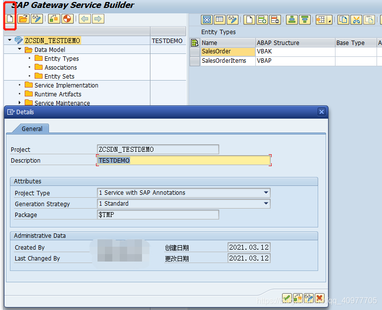Open the grid layout icon in the Entity Types toolbar
Viewport: 382px width, 310px height.
tap(321, 20)
